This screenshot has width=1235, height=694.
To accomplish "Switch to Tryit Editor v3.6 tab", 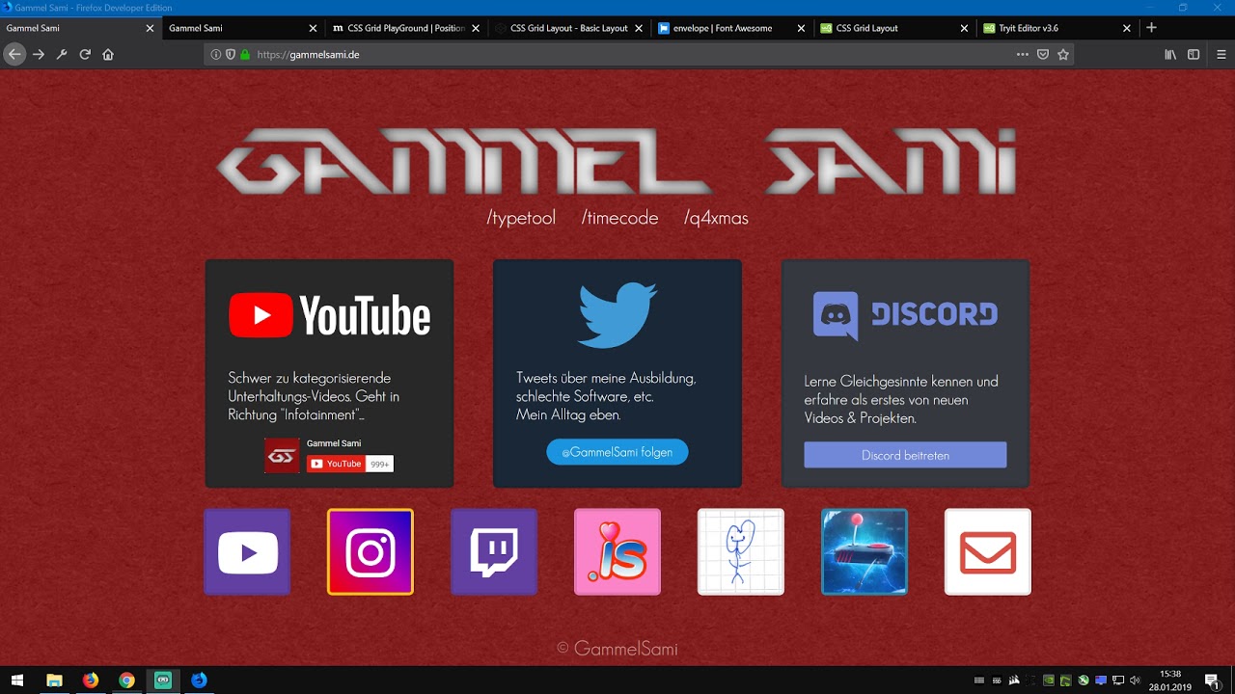I will point(1058,28).
